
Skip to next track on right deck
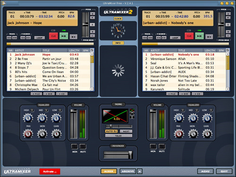click(151, 38)
